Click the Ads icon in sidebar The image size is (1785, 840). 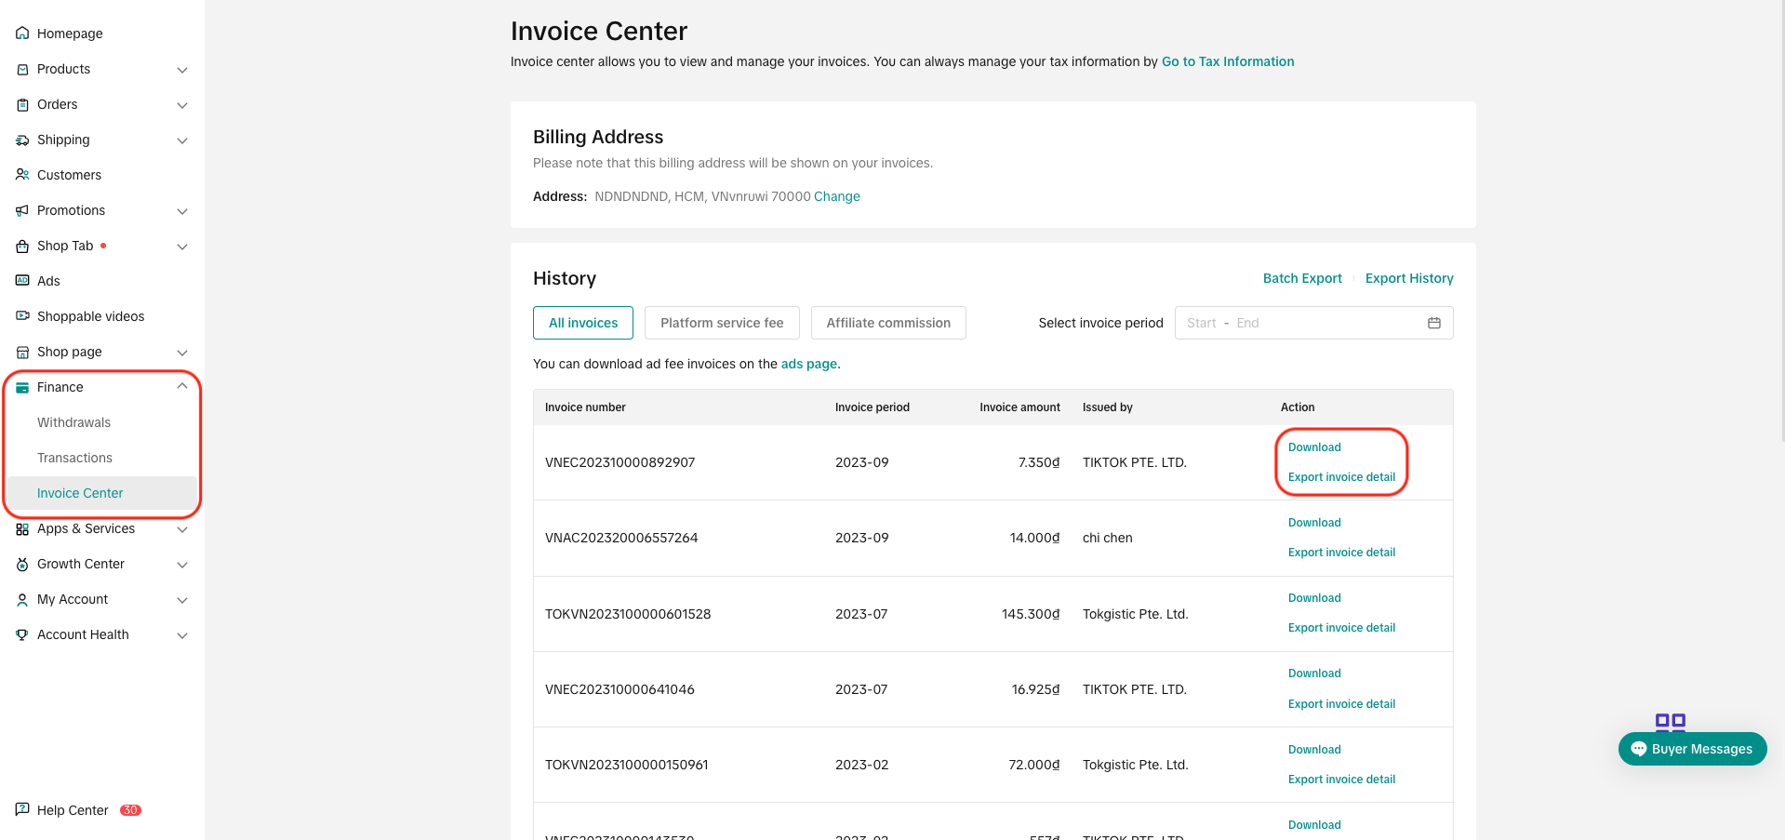click(22, 281)
